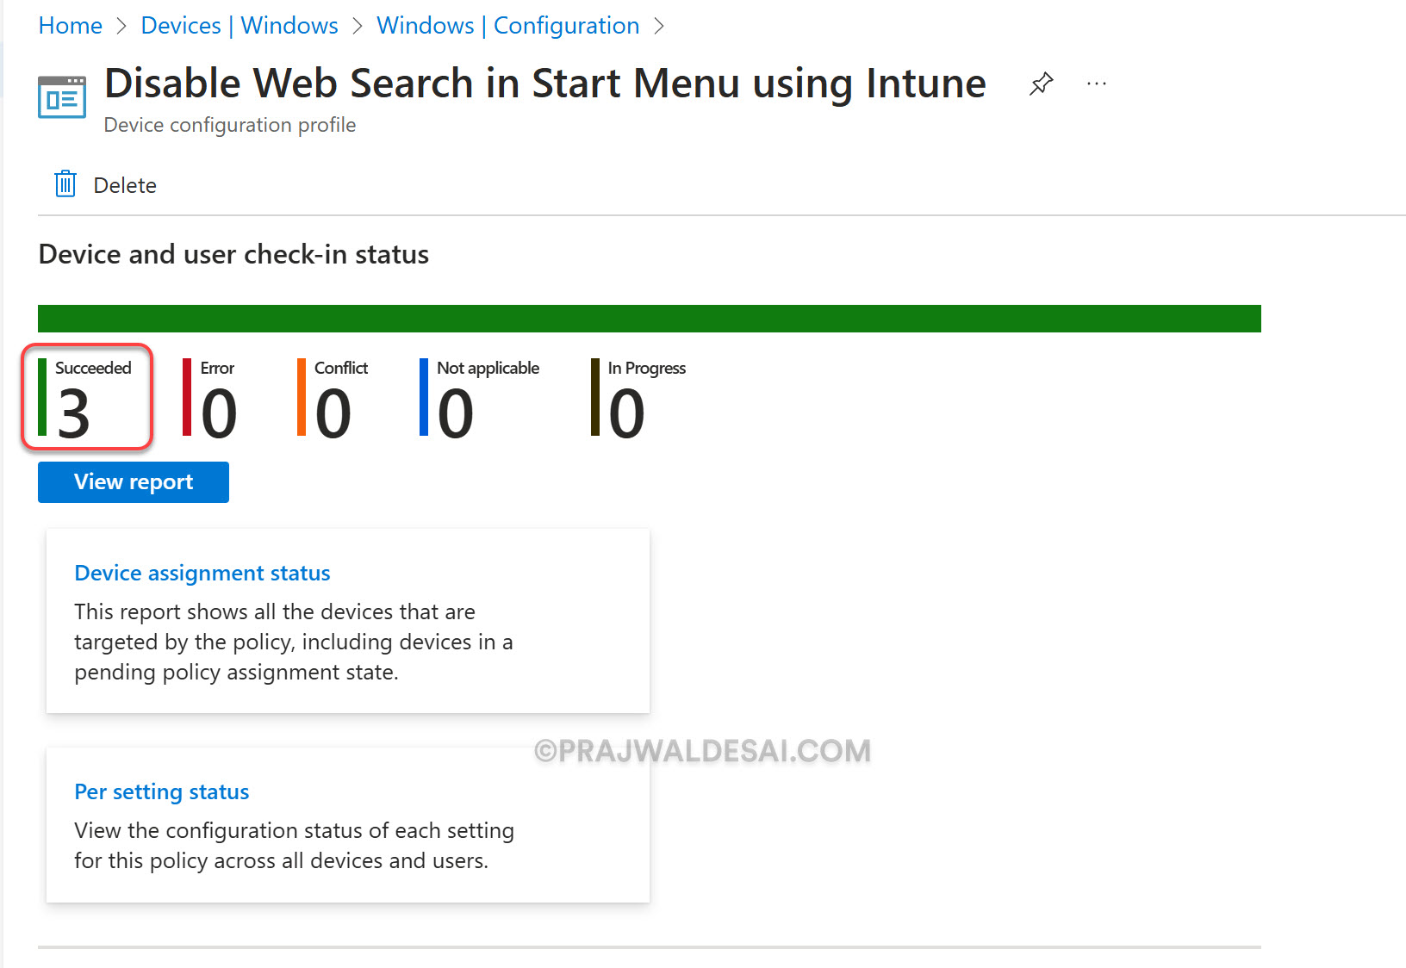
Task: Open Device assignment status report
Action: click(x=202, y=573)
